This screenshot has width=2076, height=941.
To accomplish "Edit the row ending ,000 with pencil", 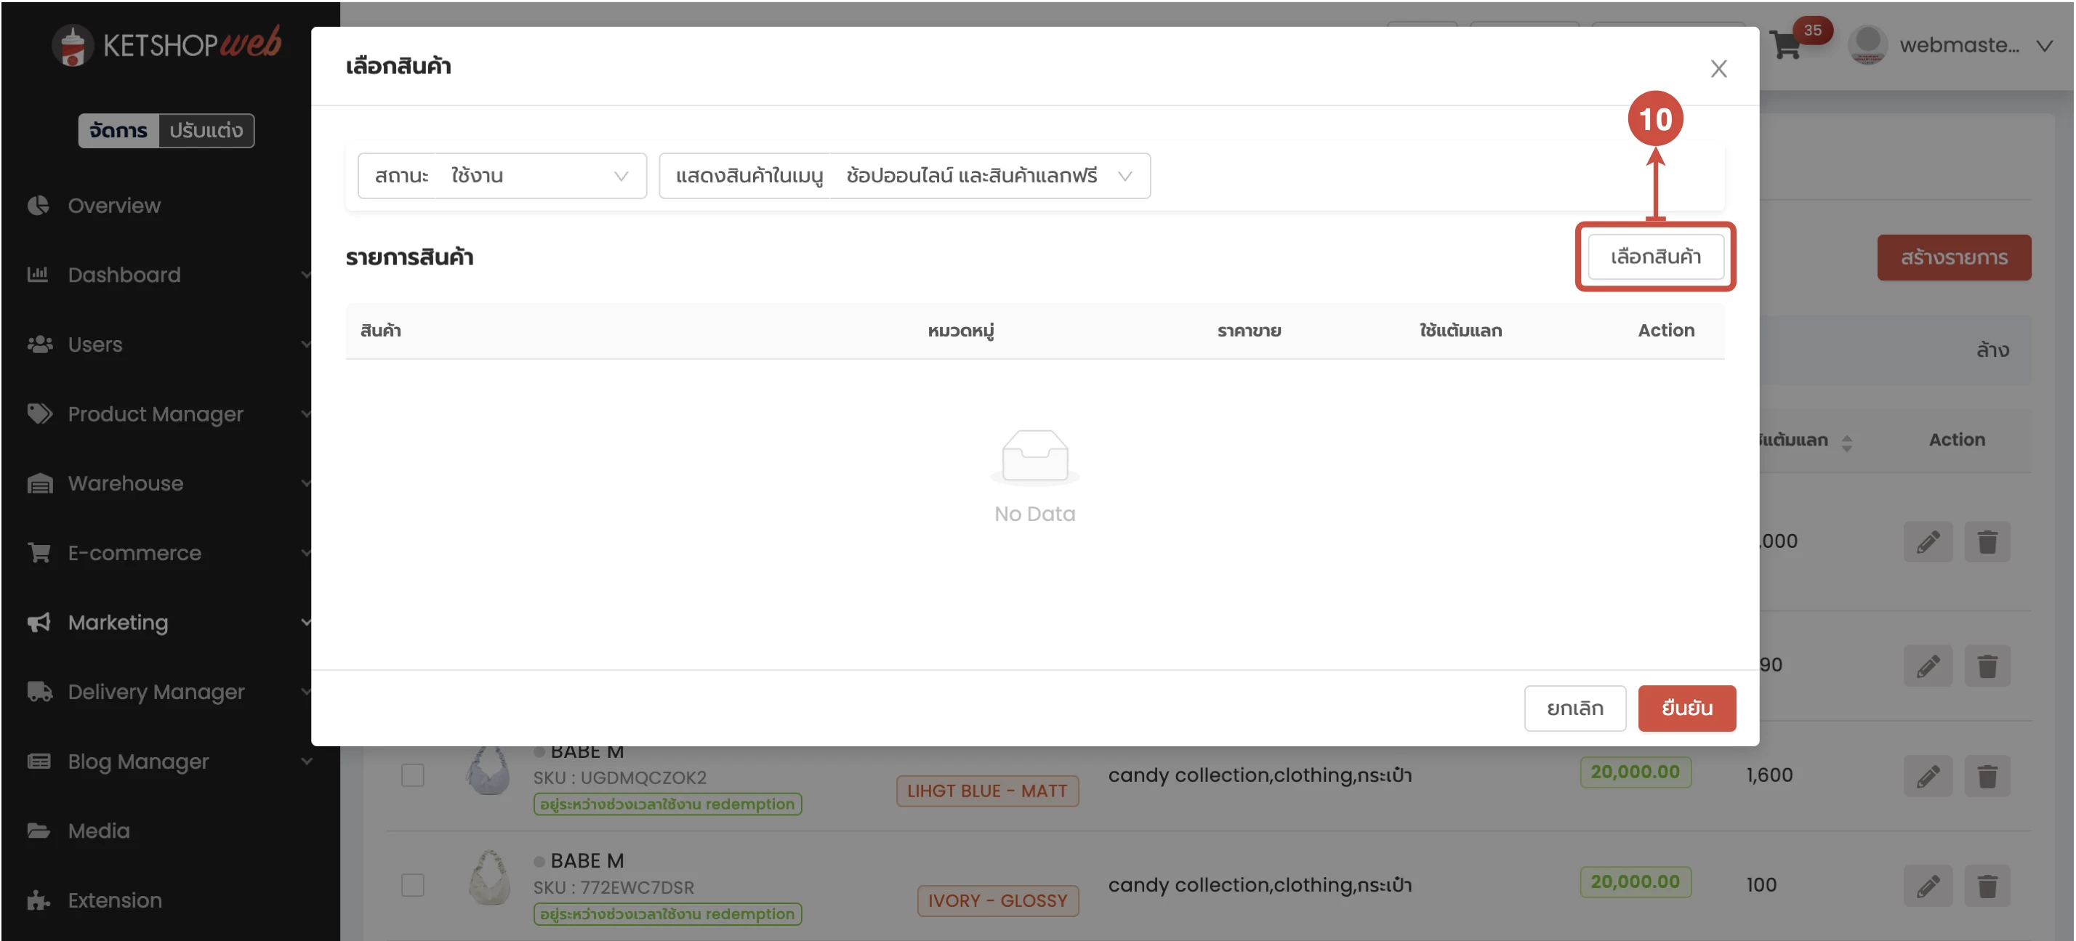I will 1928,541.
